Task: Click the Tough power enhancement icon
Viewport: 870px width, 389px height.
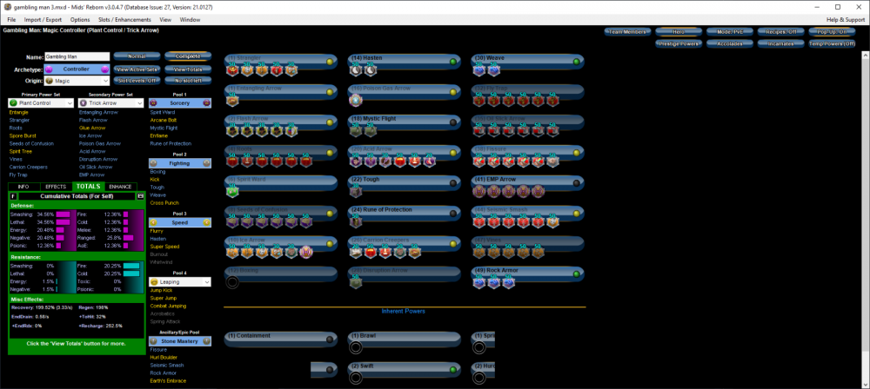Action: [x=356, y=190]
